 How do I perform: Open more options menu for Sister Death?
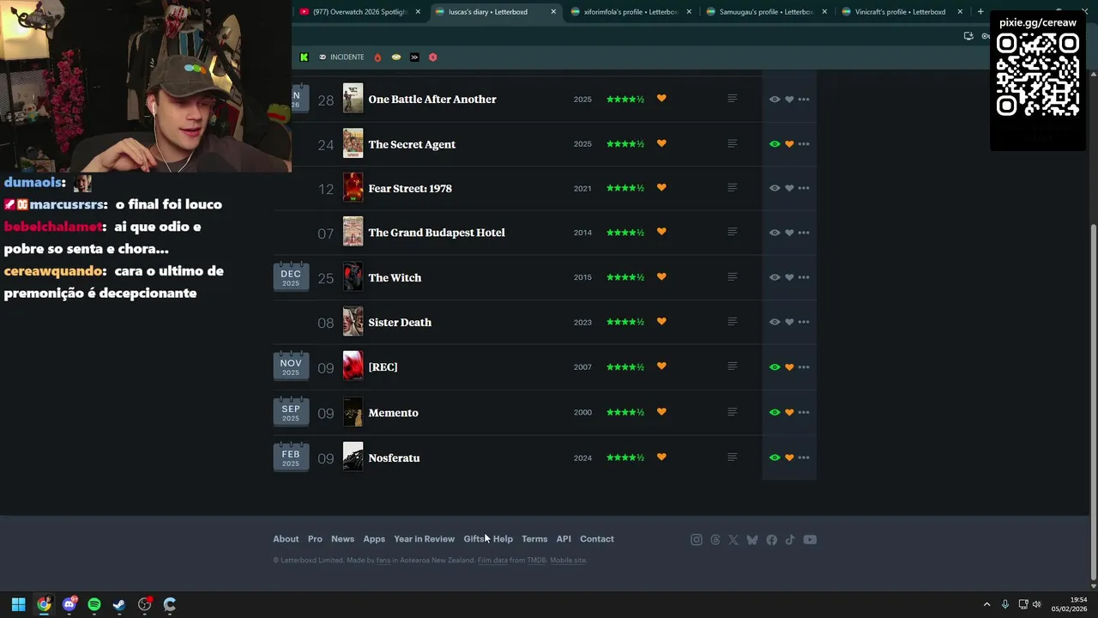804,322
